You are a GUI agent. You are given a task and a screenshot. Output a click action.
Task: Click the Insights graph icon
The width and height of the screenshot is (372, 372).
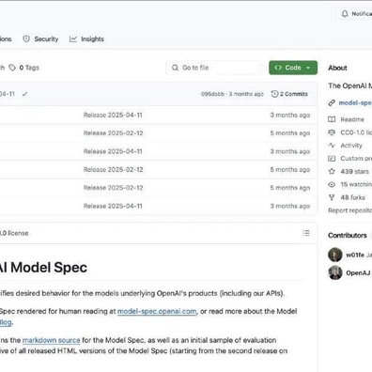point(73,39)
